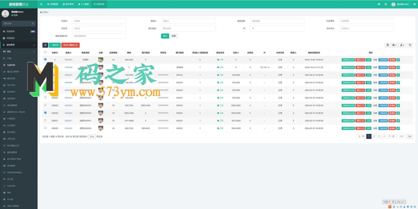Click the pencil edit icon for role 3000041

398,120
